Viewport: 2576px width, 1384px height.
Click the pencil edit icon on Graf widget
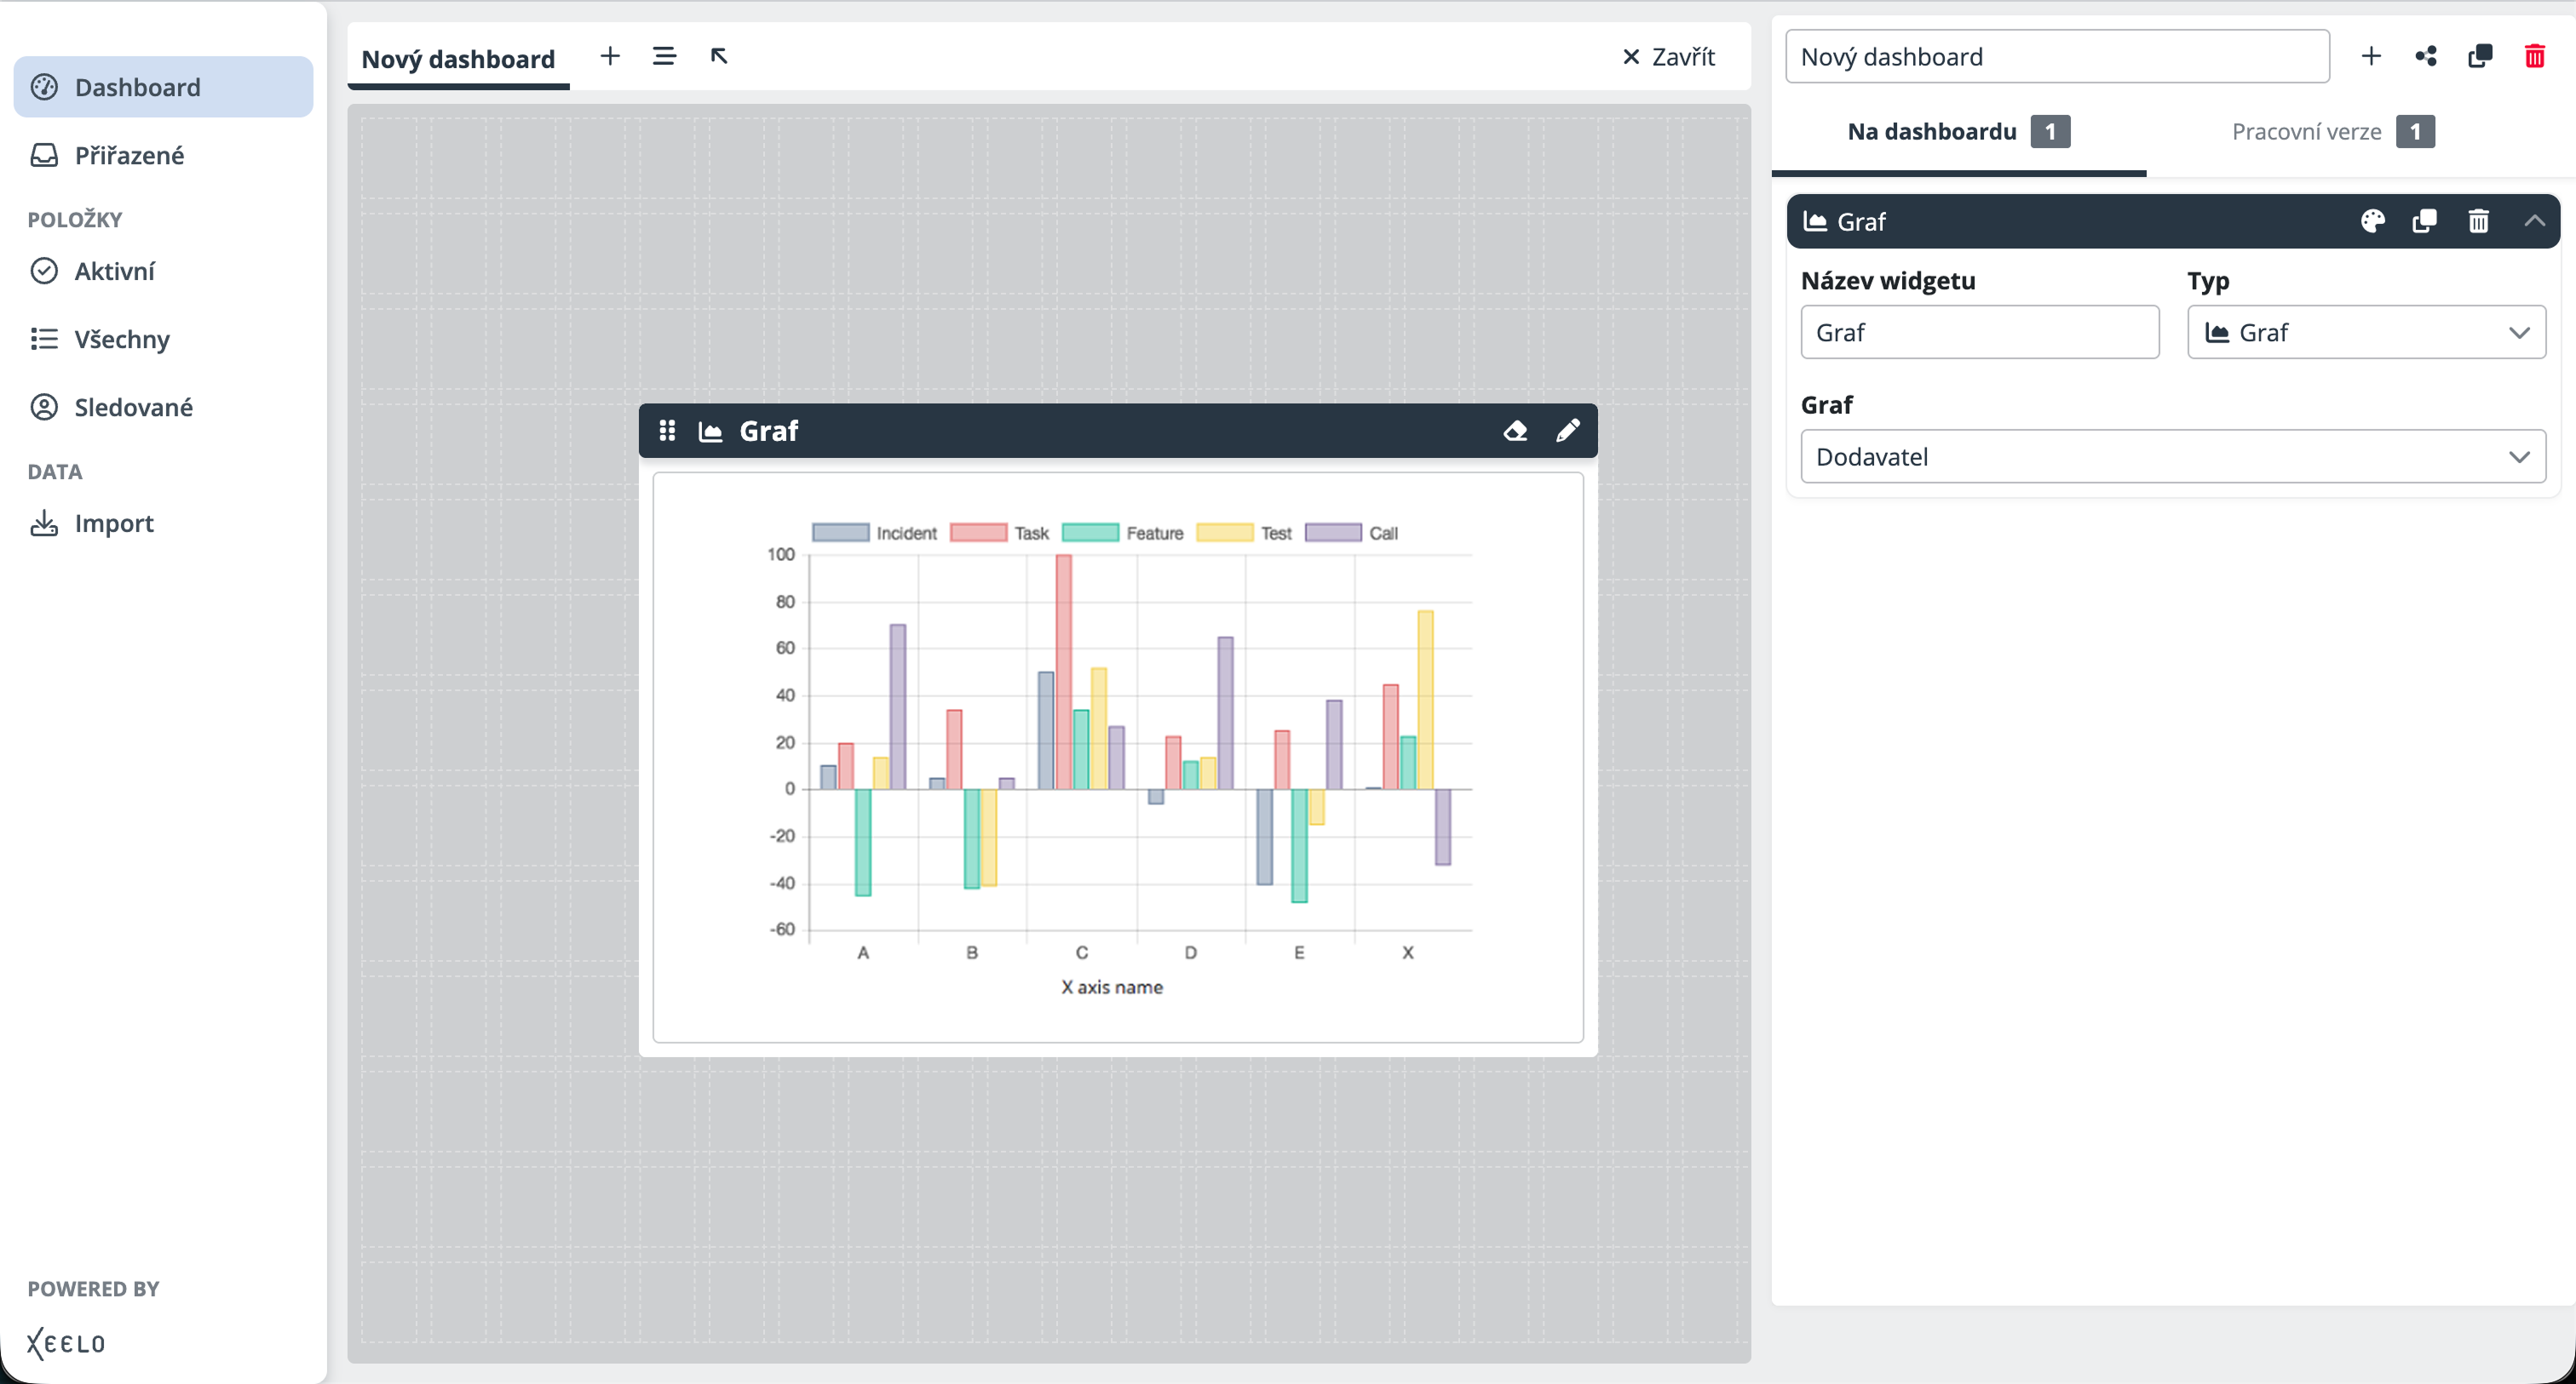(1567, 431)
